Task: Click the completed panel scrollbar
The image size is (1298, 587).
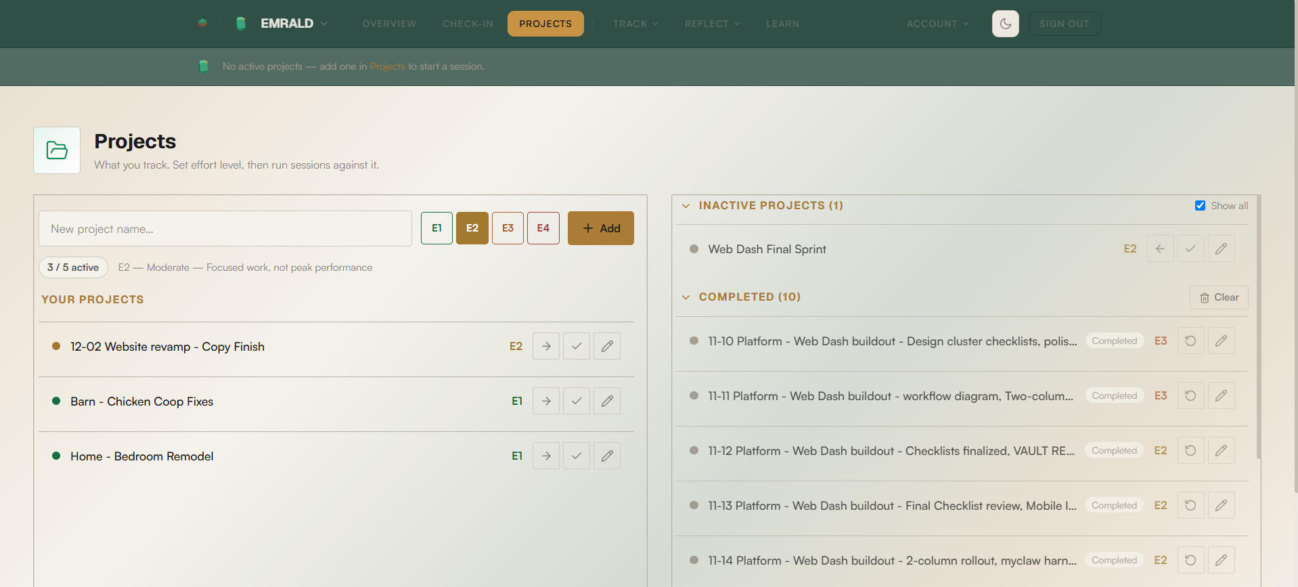Action: pos(1258,328)
